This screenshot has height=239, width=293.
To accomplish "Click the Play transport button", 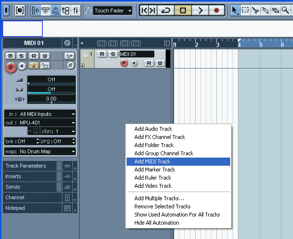I will pos(200,11).
